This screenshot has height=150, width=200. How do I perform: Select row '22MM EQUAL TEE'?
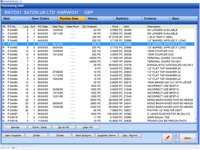tap(98, 117)
